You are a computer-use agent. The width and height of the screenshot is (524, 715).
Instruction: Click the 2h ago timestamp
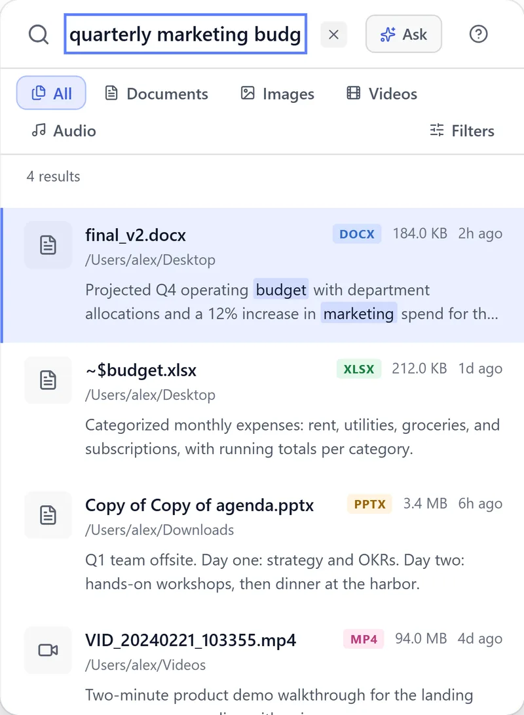pos(480,233)
